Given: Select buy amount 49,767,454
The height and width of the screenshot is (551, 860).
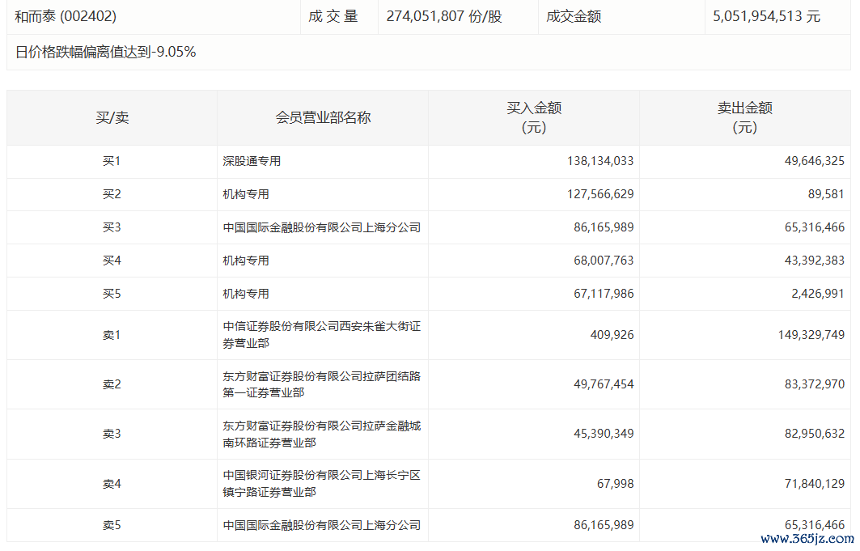Looking at the screenshot, I should [x=604, y=384].
